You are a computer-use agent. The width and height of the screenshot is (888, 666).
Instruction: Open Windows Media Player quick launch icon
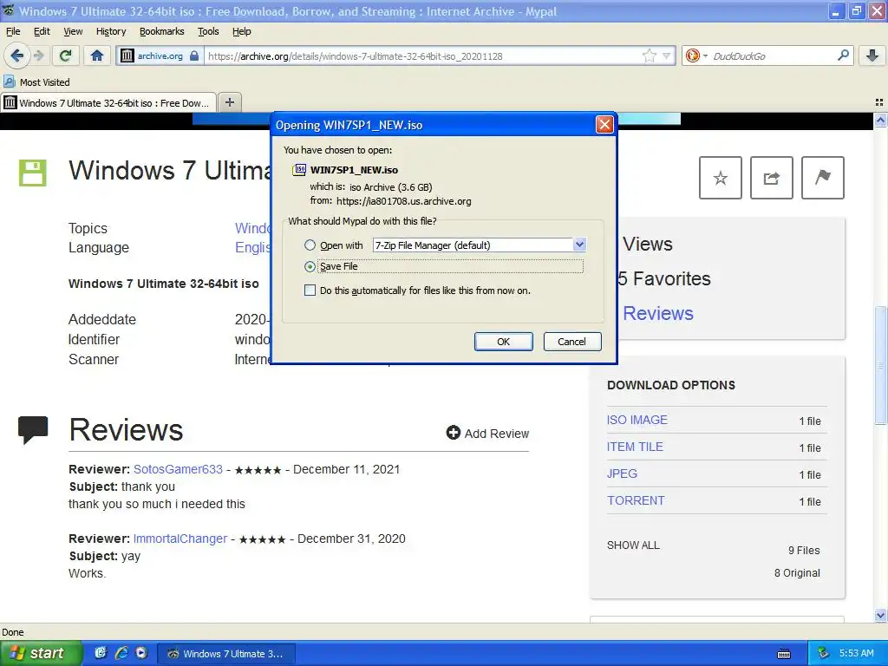point(141,653)
